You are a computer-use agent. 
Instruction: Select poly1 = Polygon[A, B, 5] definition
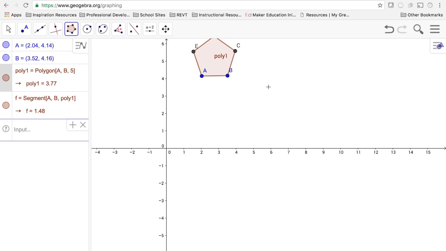click(45, 70)
